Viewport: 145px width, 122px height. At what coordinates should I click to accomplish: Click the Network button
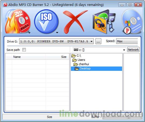coord(133,50)
